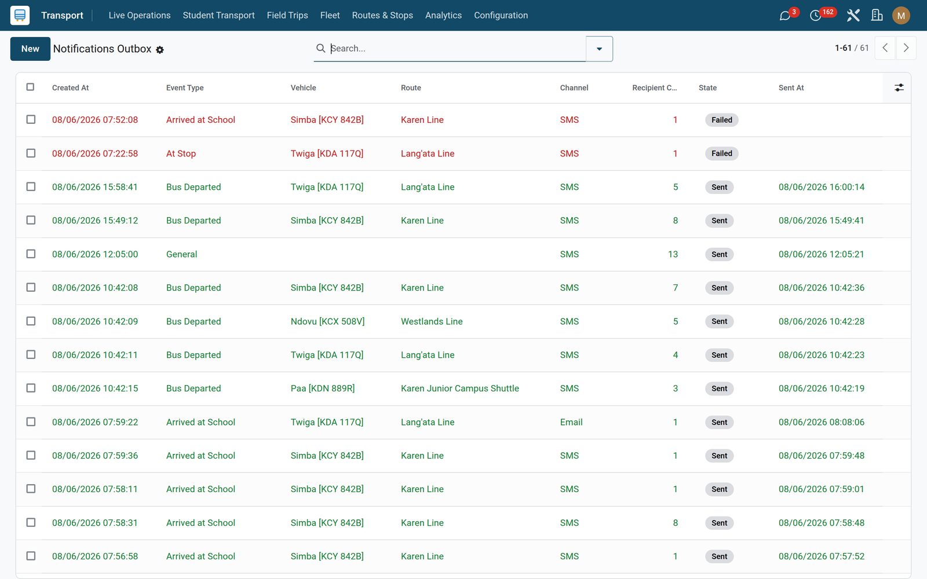Viewport: 927px width, 579px height.
Task: Click the gear icon beside Notifications Outbox
Action: [160, 50]
